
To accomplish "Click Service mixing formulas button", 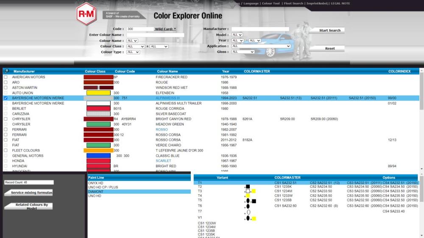I will pos(29,192).
